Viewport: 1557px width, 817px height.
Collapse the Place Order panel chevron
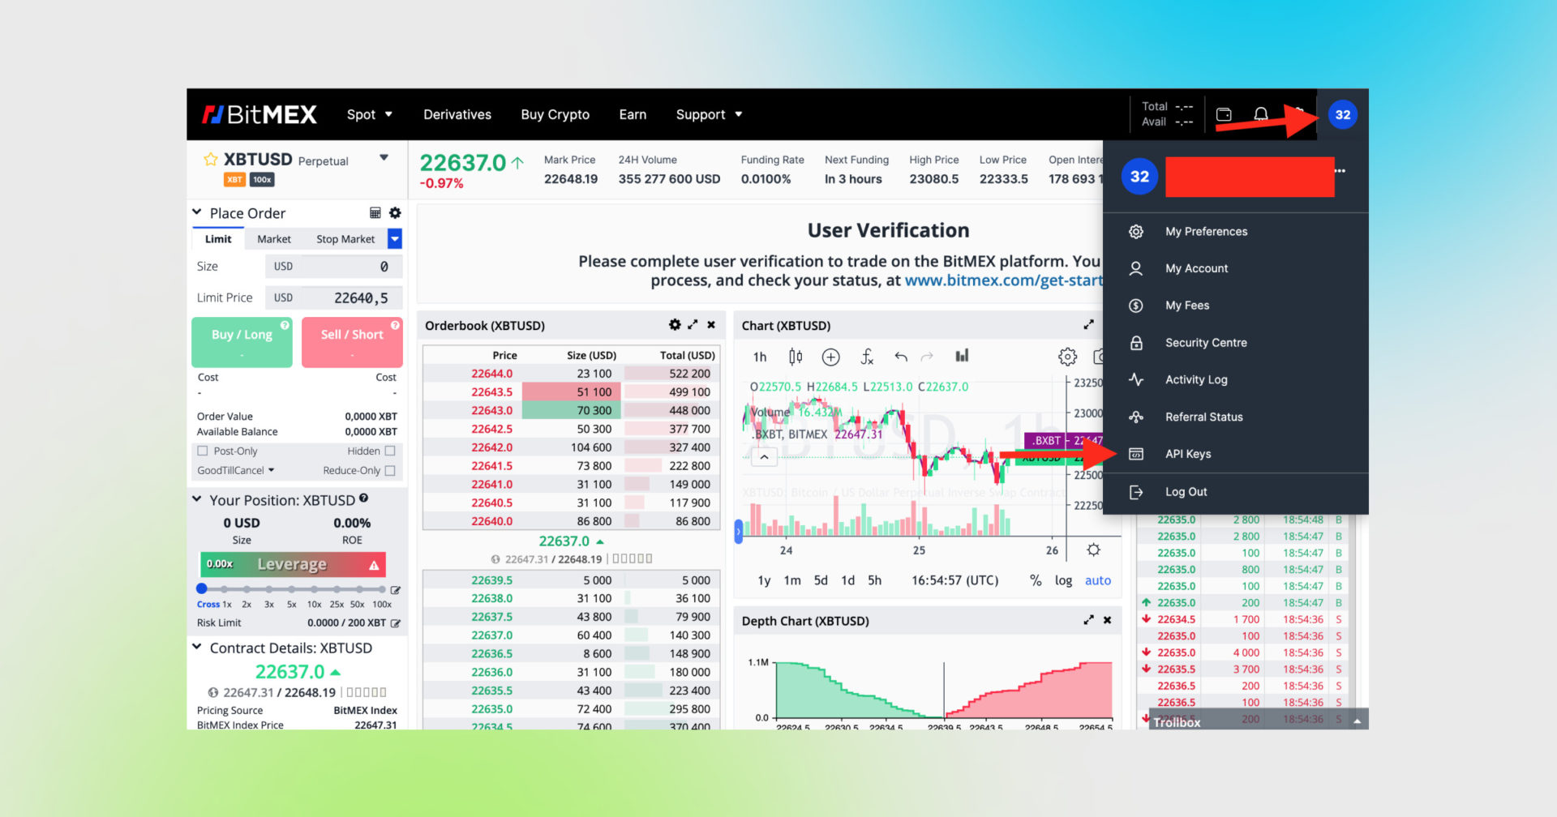[196, 212]
